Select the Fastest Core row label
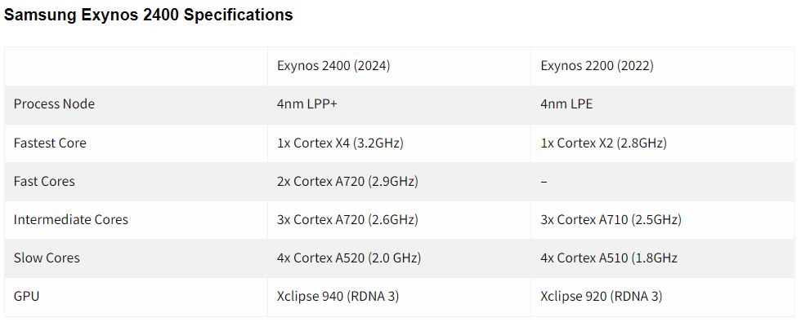Image resolution: width=801 pixels, height=326 pixels. (50, 143)
